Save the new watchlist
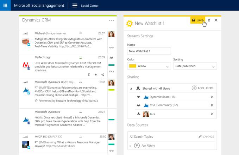Viewport: 239px width, 155px height. coord(197,20)
